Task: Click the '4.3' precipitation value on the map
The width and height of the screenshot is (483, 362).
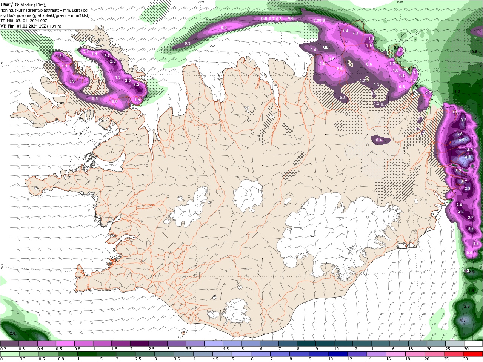Action: click(463, 320)
